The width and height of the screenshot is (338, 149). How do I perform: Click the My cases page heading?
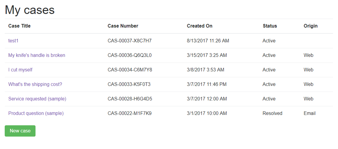[x=30, y=10]
